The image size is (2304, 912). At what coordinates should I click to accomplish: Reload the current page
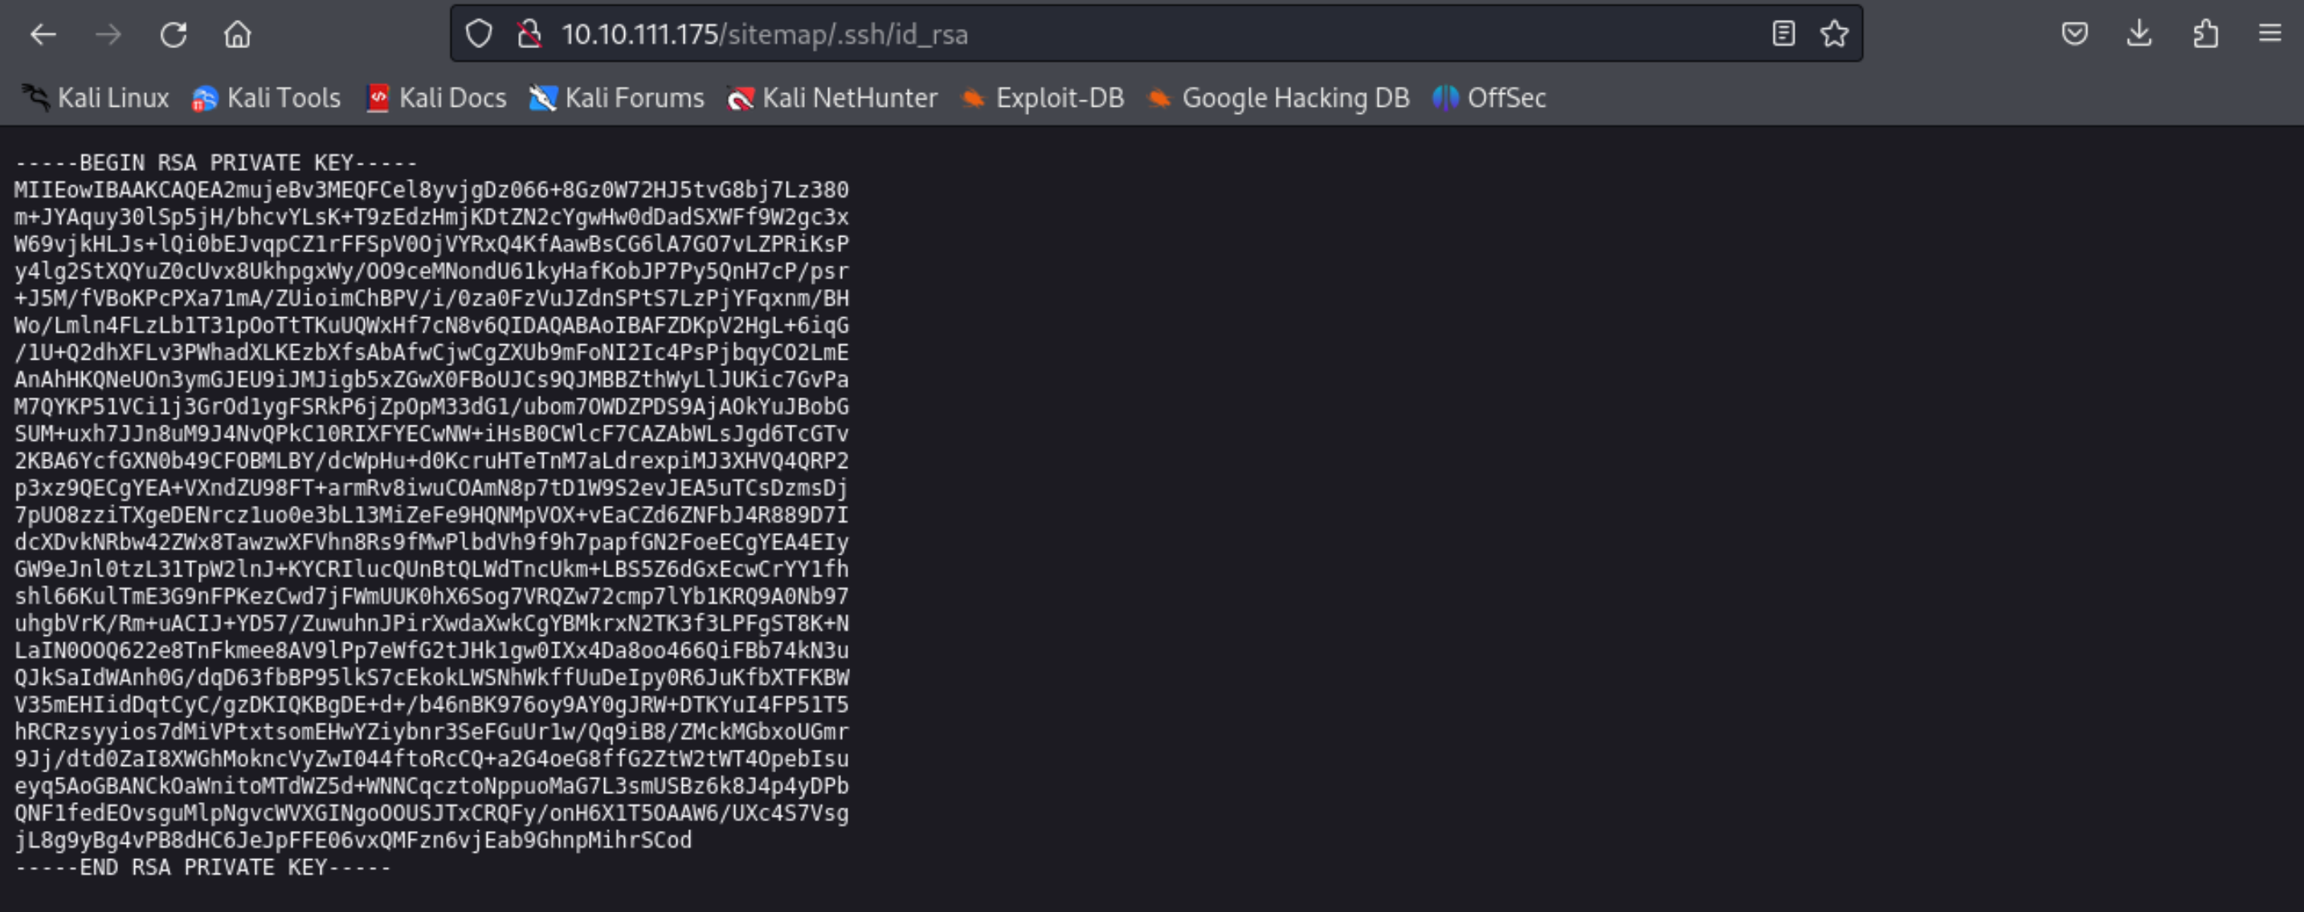[x=174, y=35]
